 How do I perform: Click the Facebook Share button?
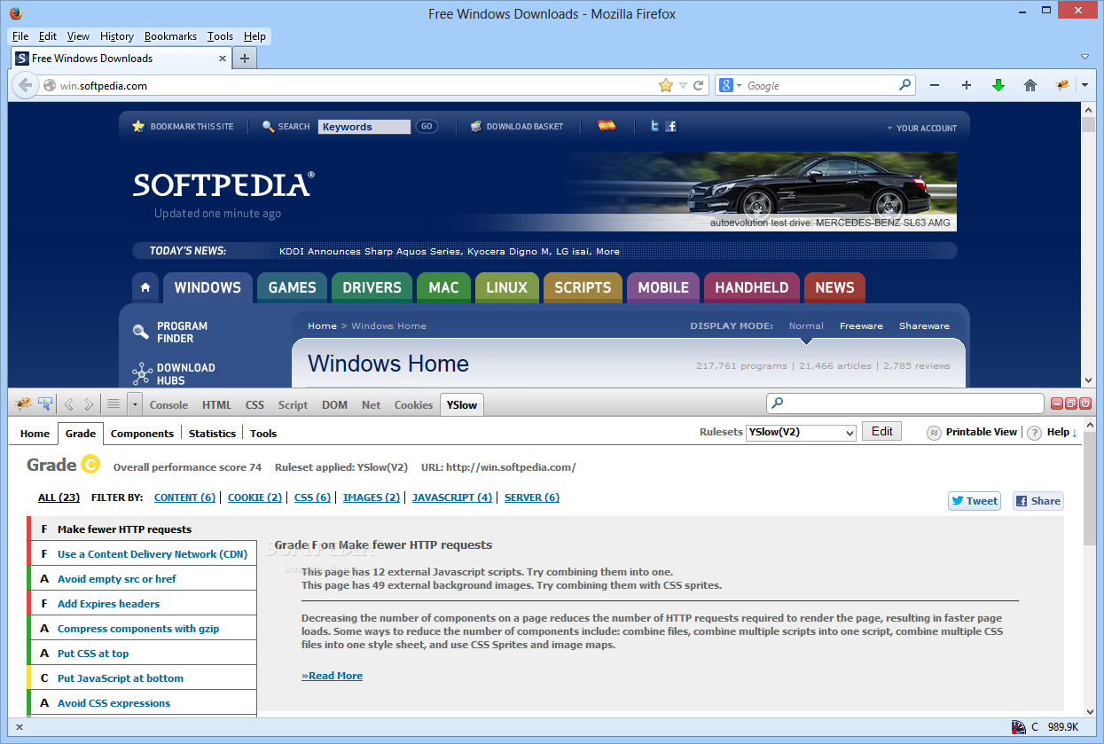[x=1037, y=500]
